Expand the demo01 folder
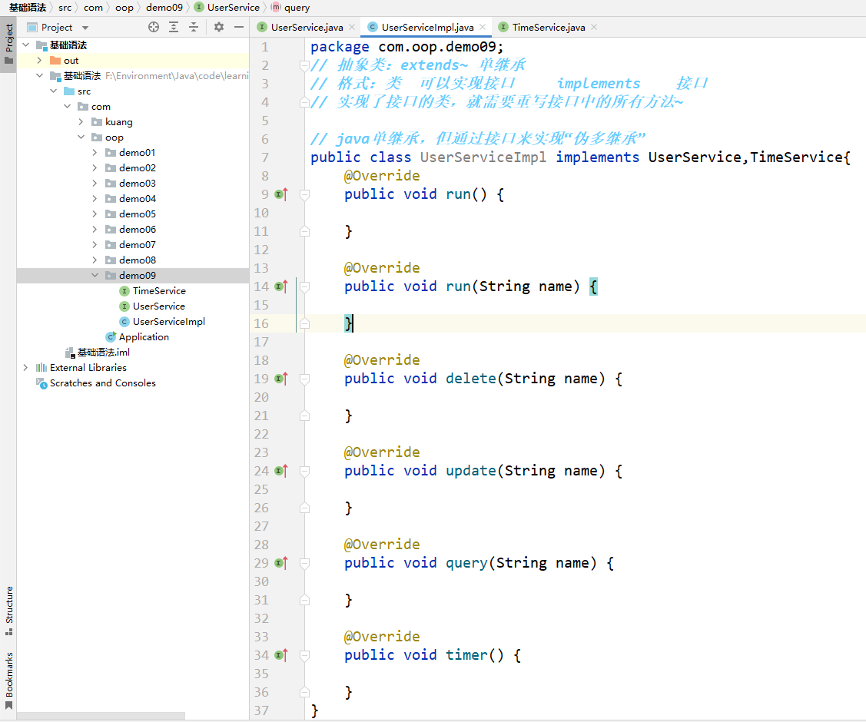 point(95,153)
